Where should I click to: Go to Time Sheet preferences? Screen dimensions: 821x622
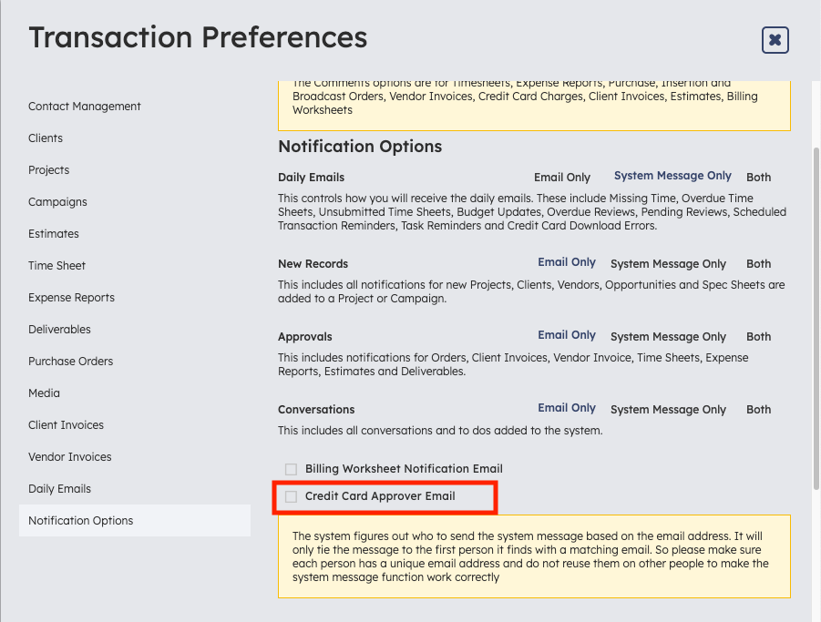[x=56, y=266]
